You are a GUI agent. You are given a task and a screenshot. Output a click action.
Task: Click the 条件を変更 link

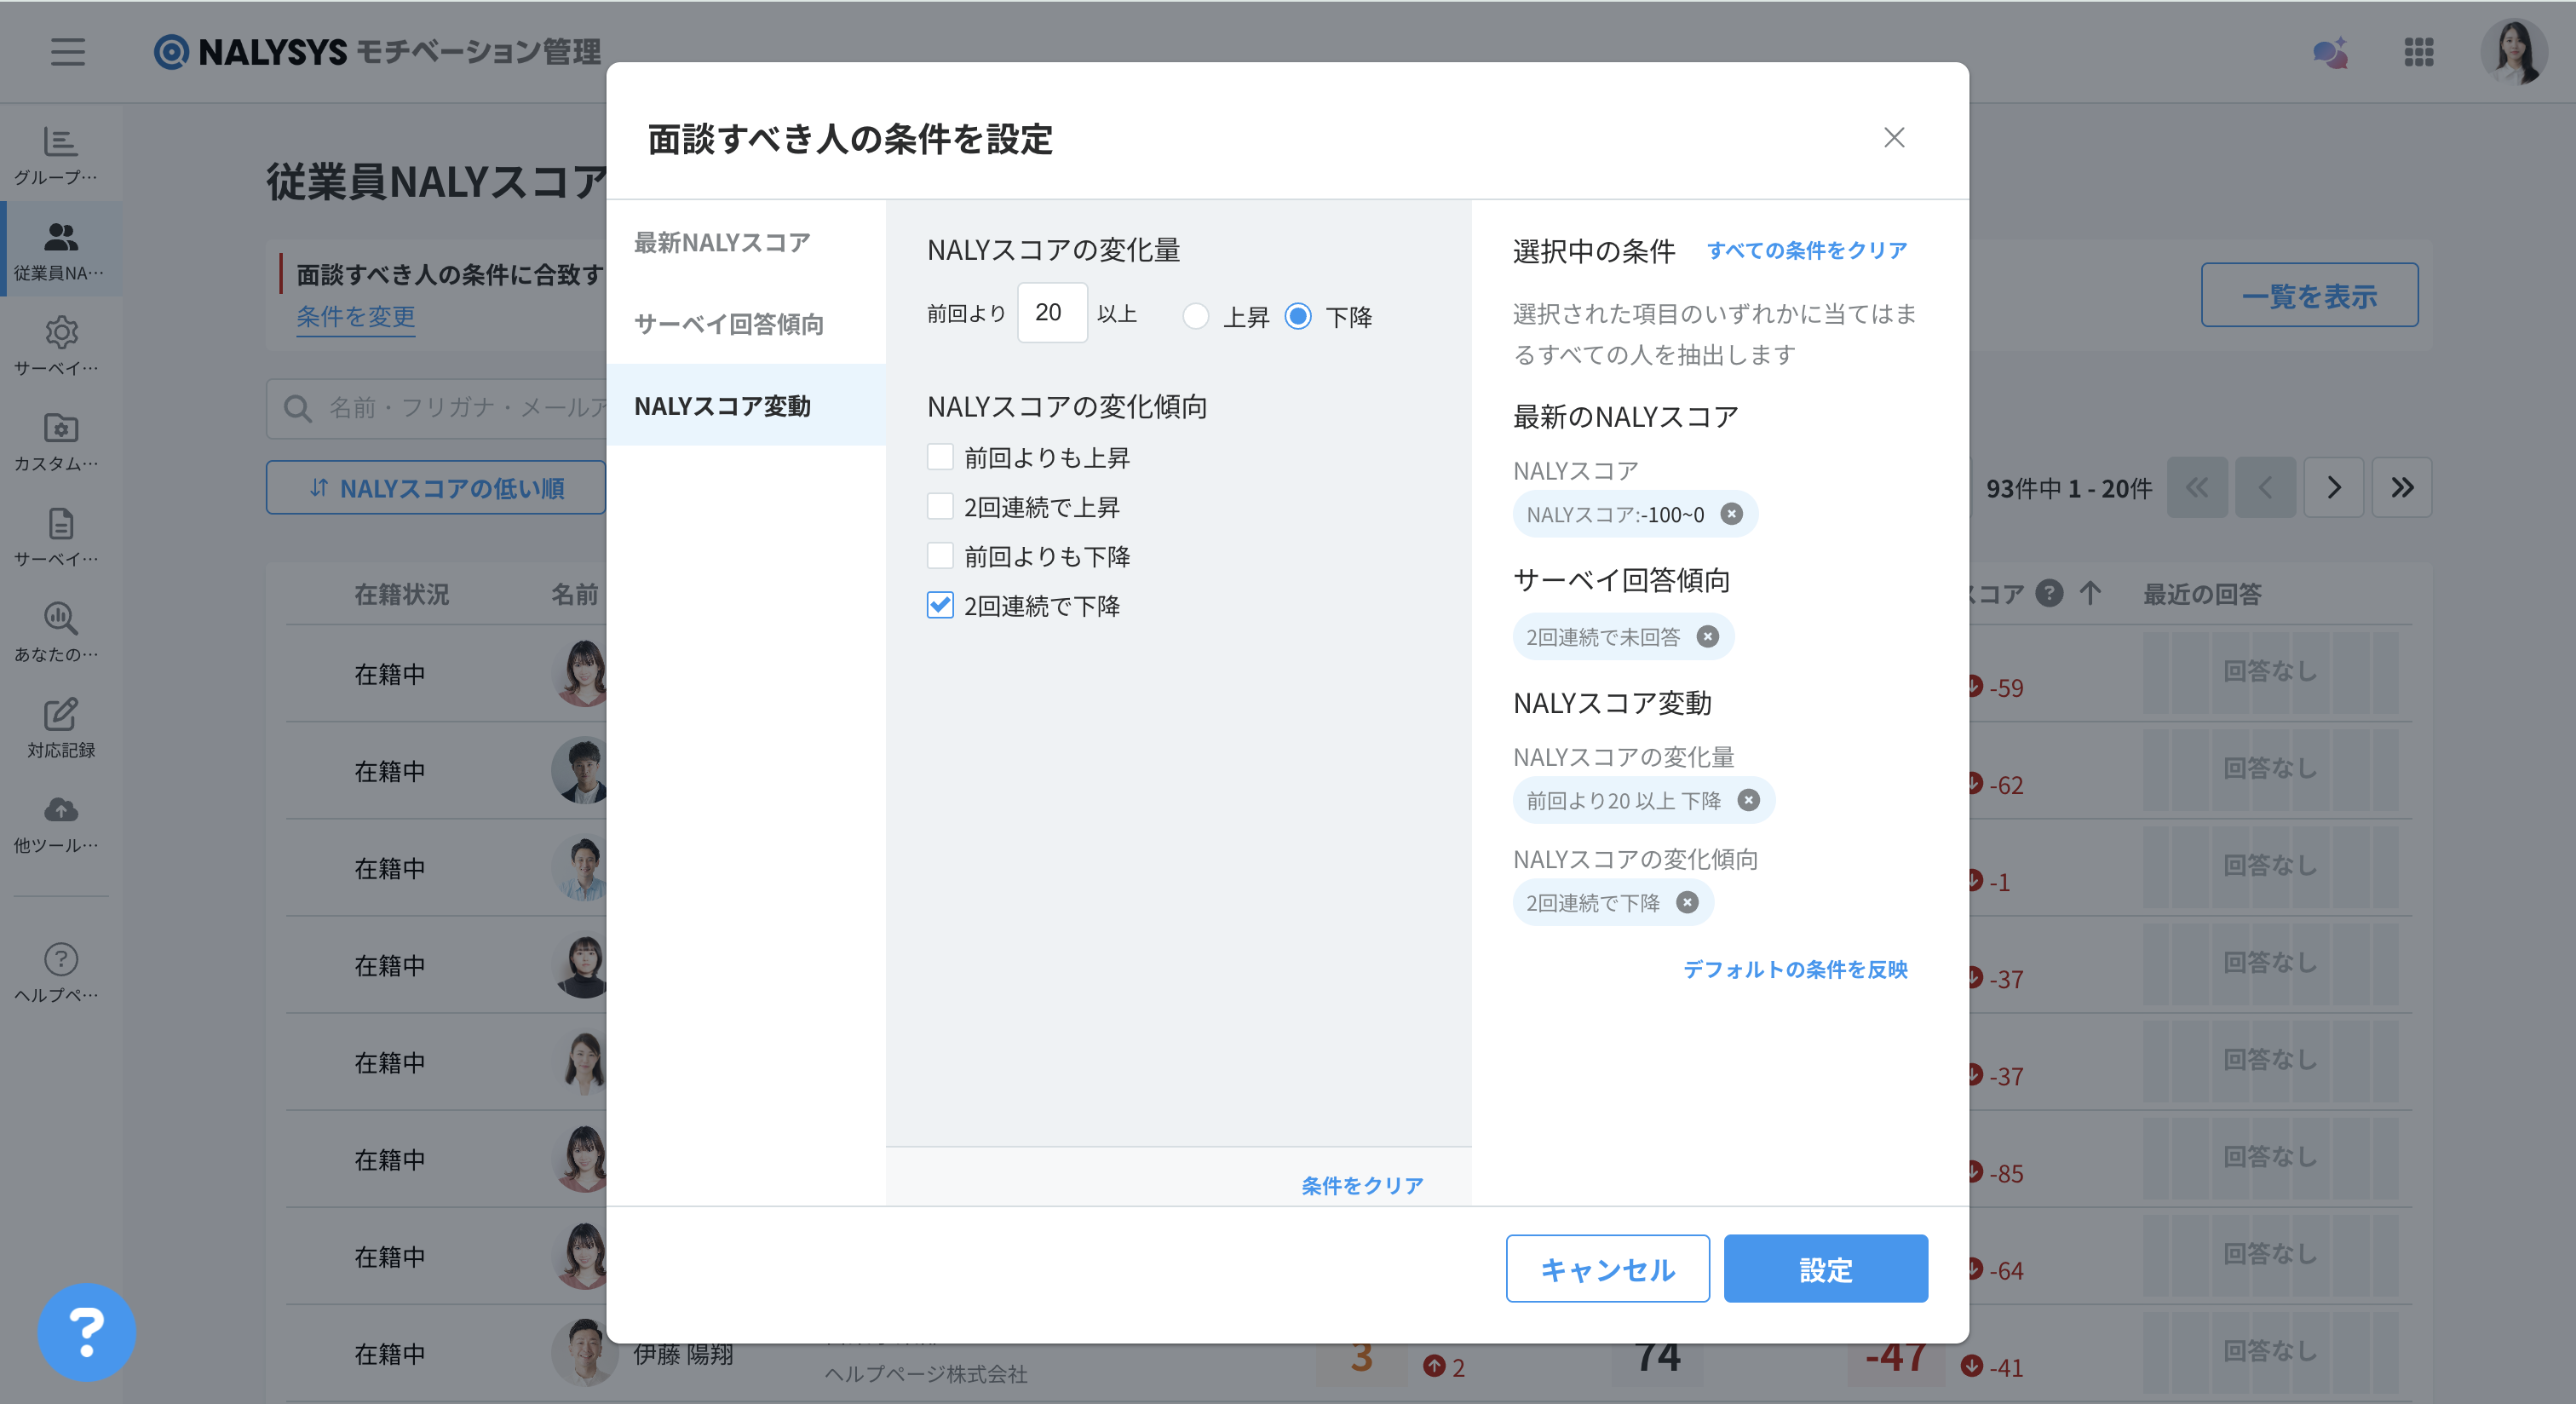(356, 317)
